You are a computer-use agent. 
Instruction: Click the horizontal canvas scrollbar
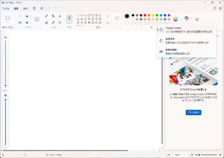click(65, 150)
